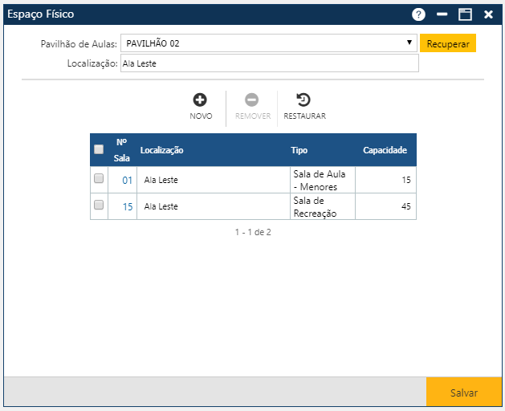Image resolution: width=505 pixels, height=411 pixels.
Task: Close the Espaço Físico window
Action: [x=488, y=14]
